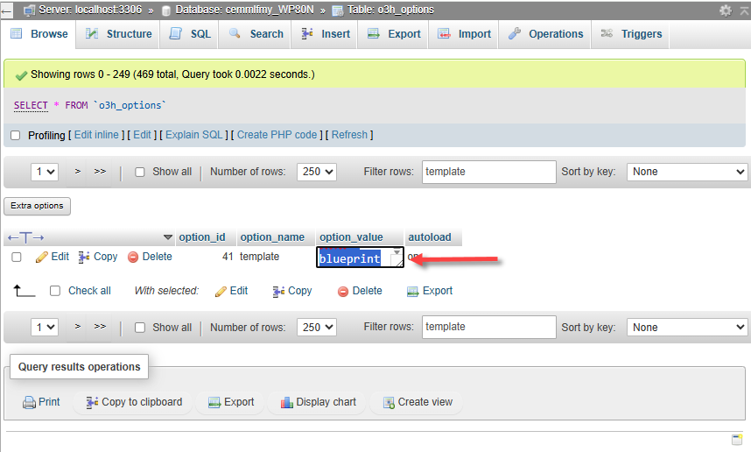Screen dimensions: 751x452
Task: Click the Display chart bar icon
Action: coord(287,402)
